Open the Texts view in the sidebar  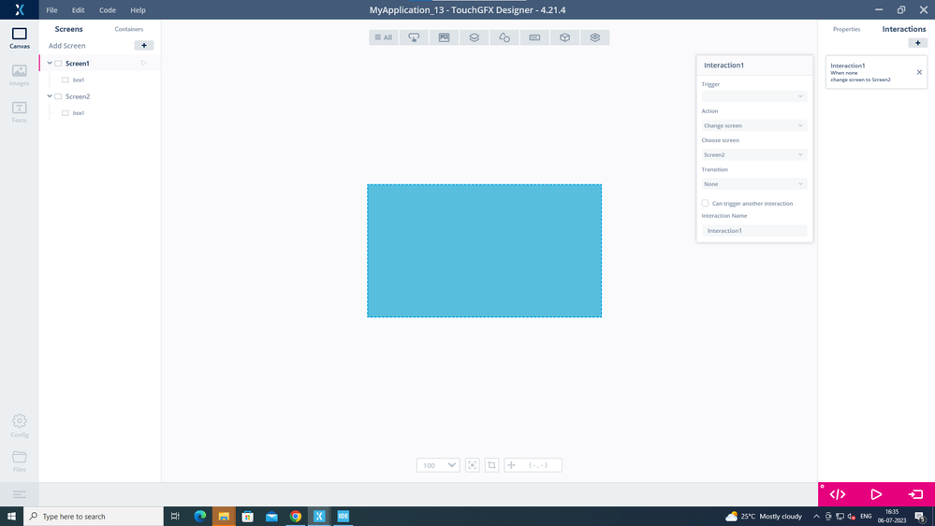pos(19,112)
